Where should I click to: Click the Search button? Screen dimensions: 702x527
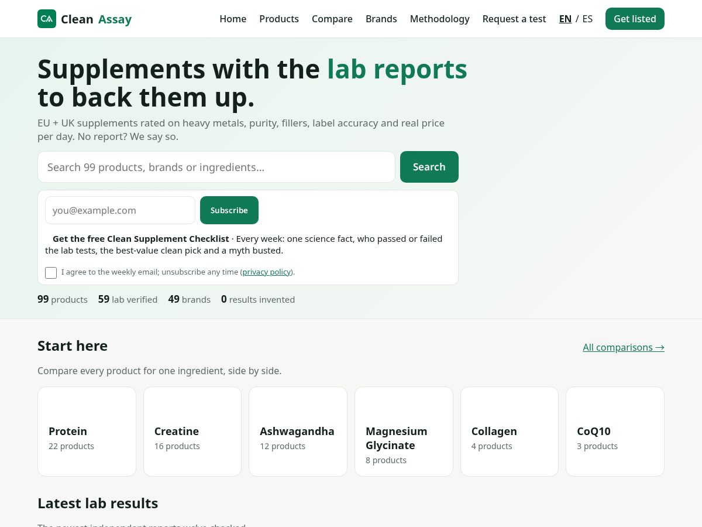pyautogui.click(x=429, y=167)
